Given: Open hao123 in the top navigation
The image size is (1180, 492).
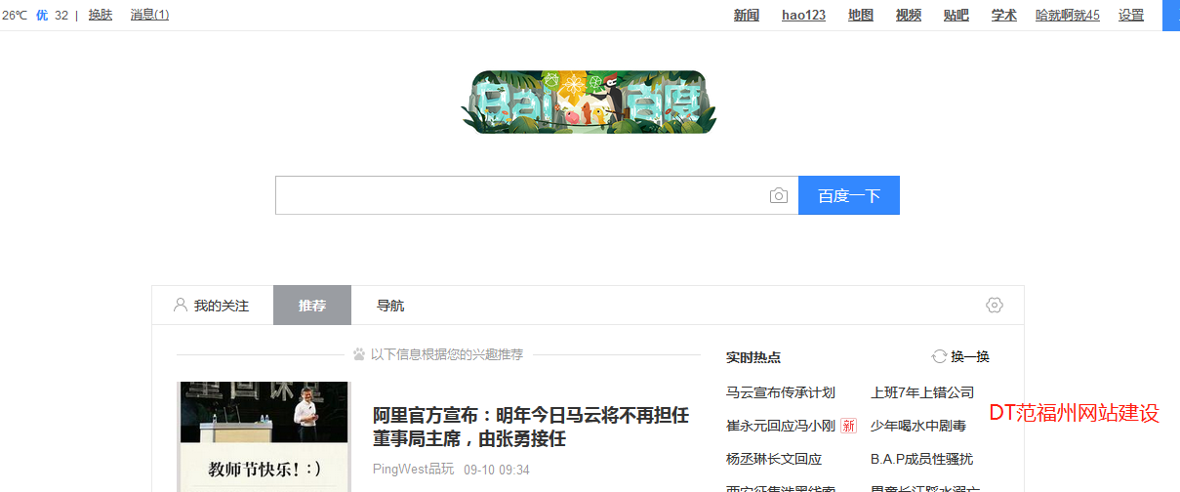Looking at the screenshot, I should click(803, 15).
